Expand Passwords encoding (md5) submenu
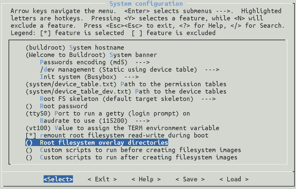Image resolution: width=296 pixels, height=189 pixels. [x=94, y=62]
